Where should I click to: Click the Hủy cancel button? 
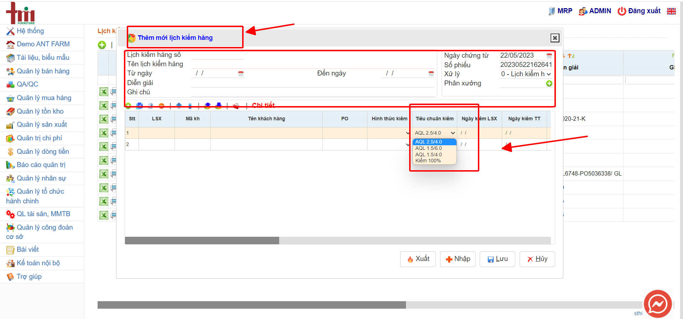(537, 259)
